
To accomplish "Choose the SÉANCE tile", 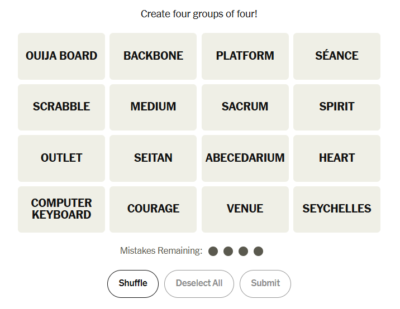I will click(x=336, y=56).
